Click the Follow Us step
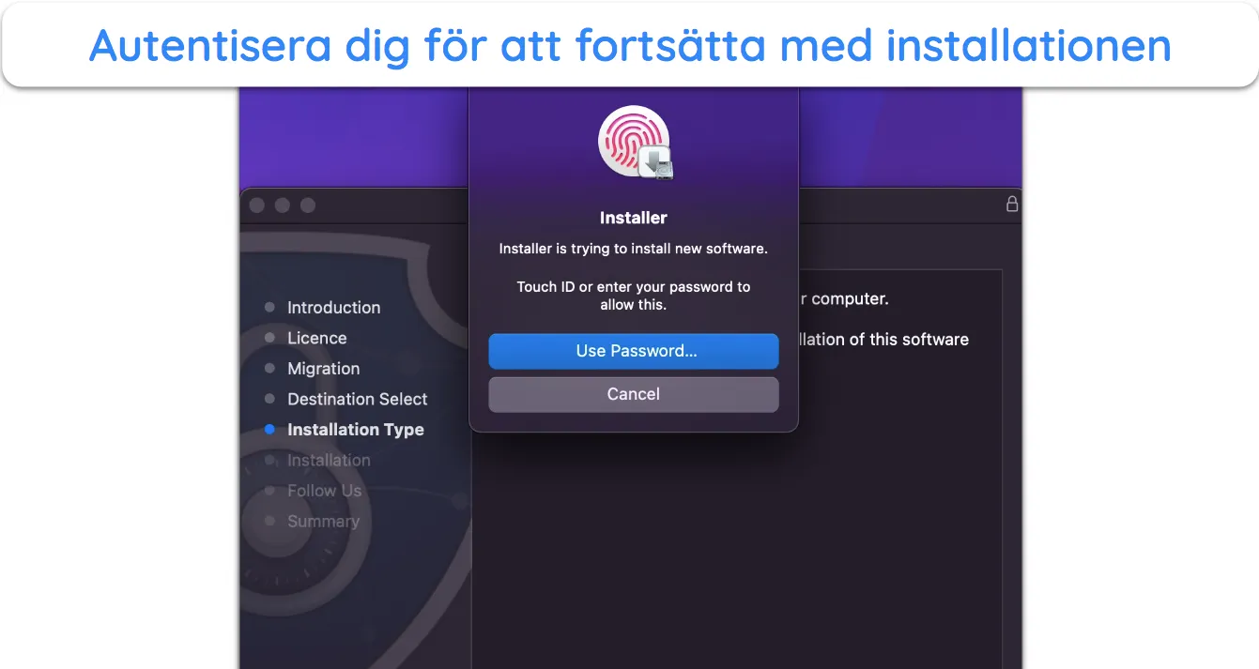This screenshot has width=1259, height=669. [324, 491]
